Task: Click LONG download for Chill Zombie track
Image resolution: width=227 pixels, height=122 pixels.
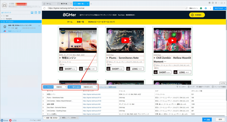Action: click(182, 72)
